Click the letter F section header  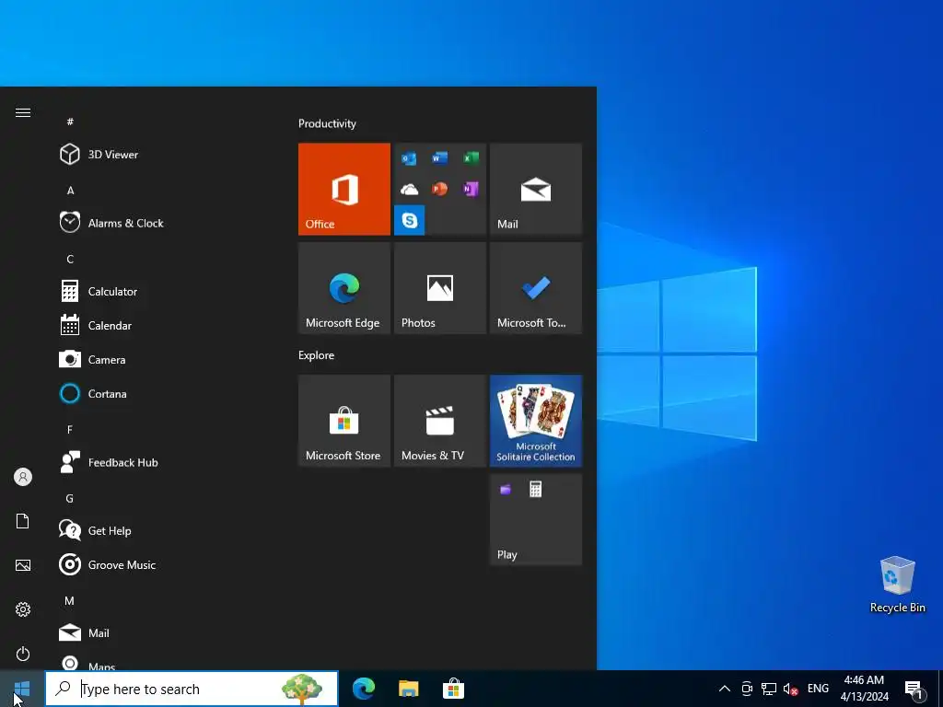point(70,430)
